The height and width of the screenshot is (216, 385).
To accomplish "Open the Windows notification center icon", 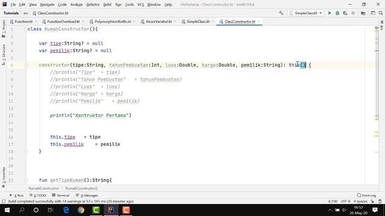I will pyautogui.click(x=375, y=210).
